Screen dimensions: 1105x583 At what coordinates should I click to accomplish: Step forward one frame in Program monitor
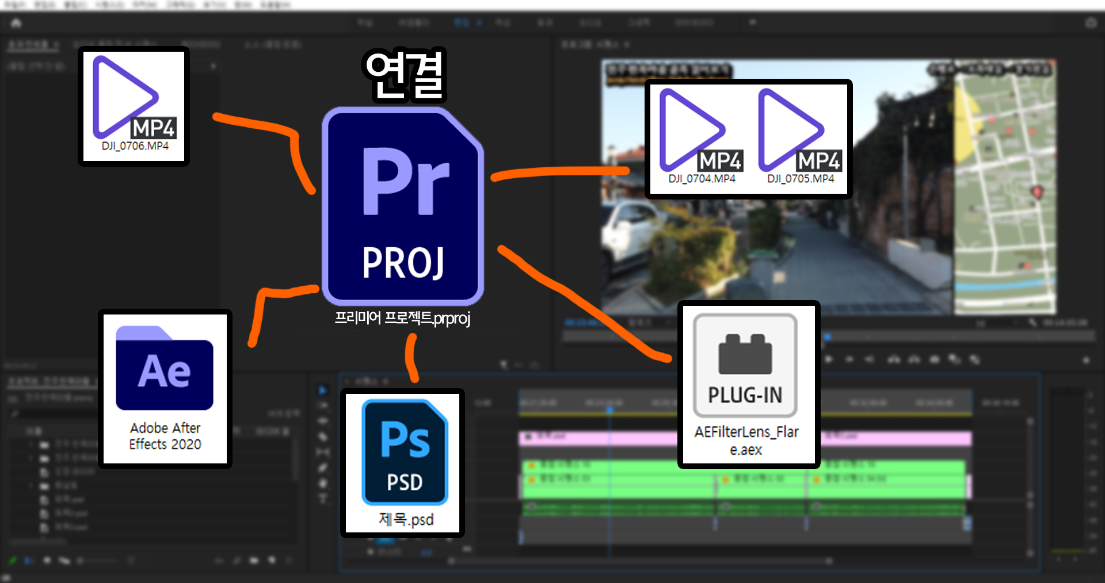849,359
